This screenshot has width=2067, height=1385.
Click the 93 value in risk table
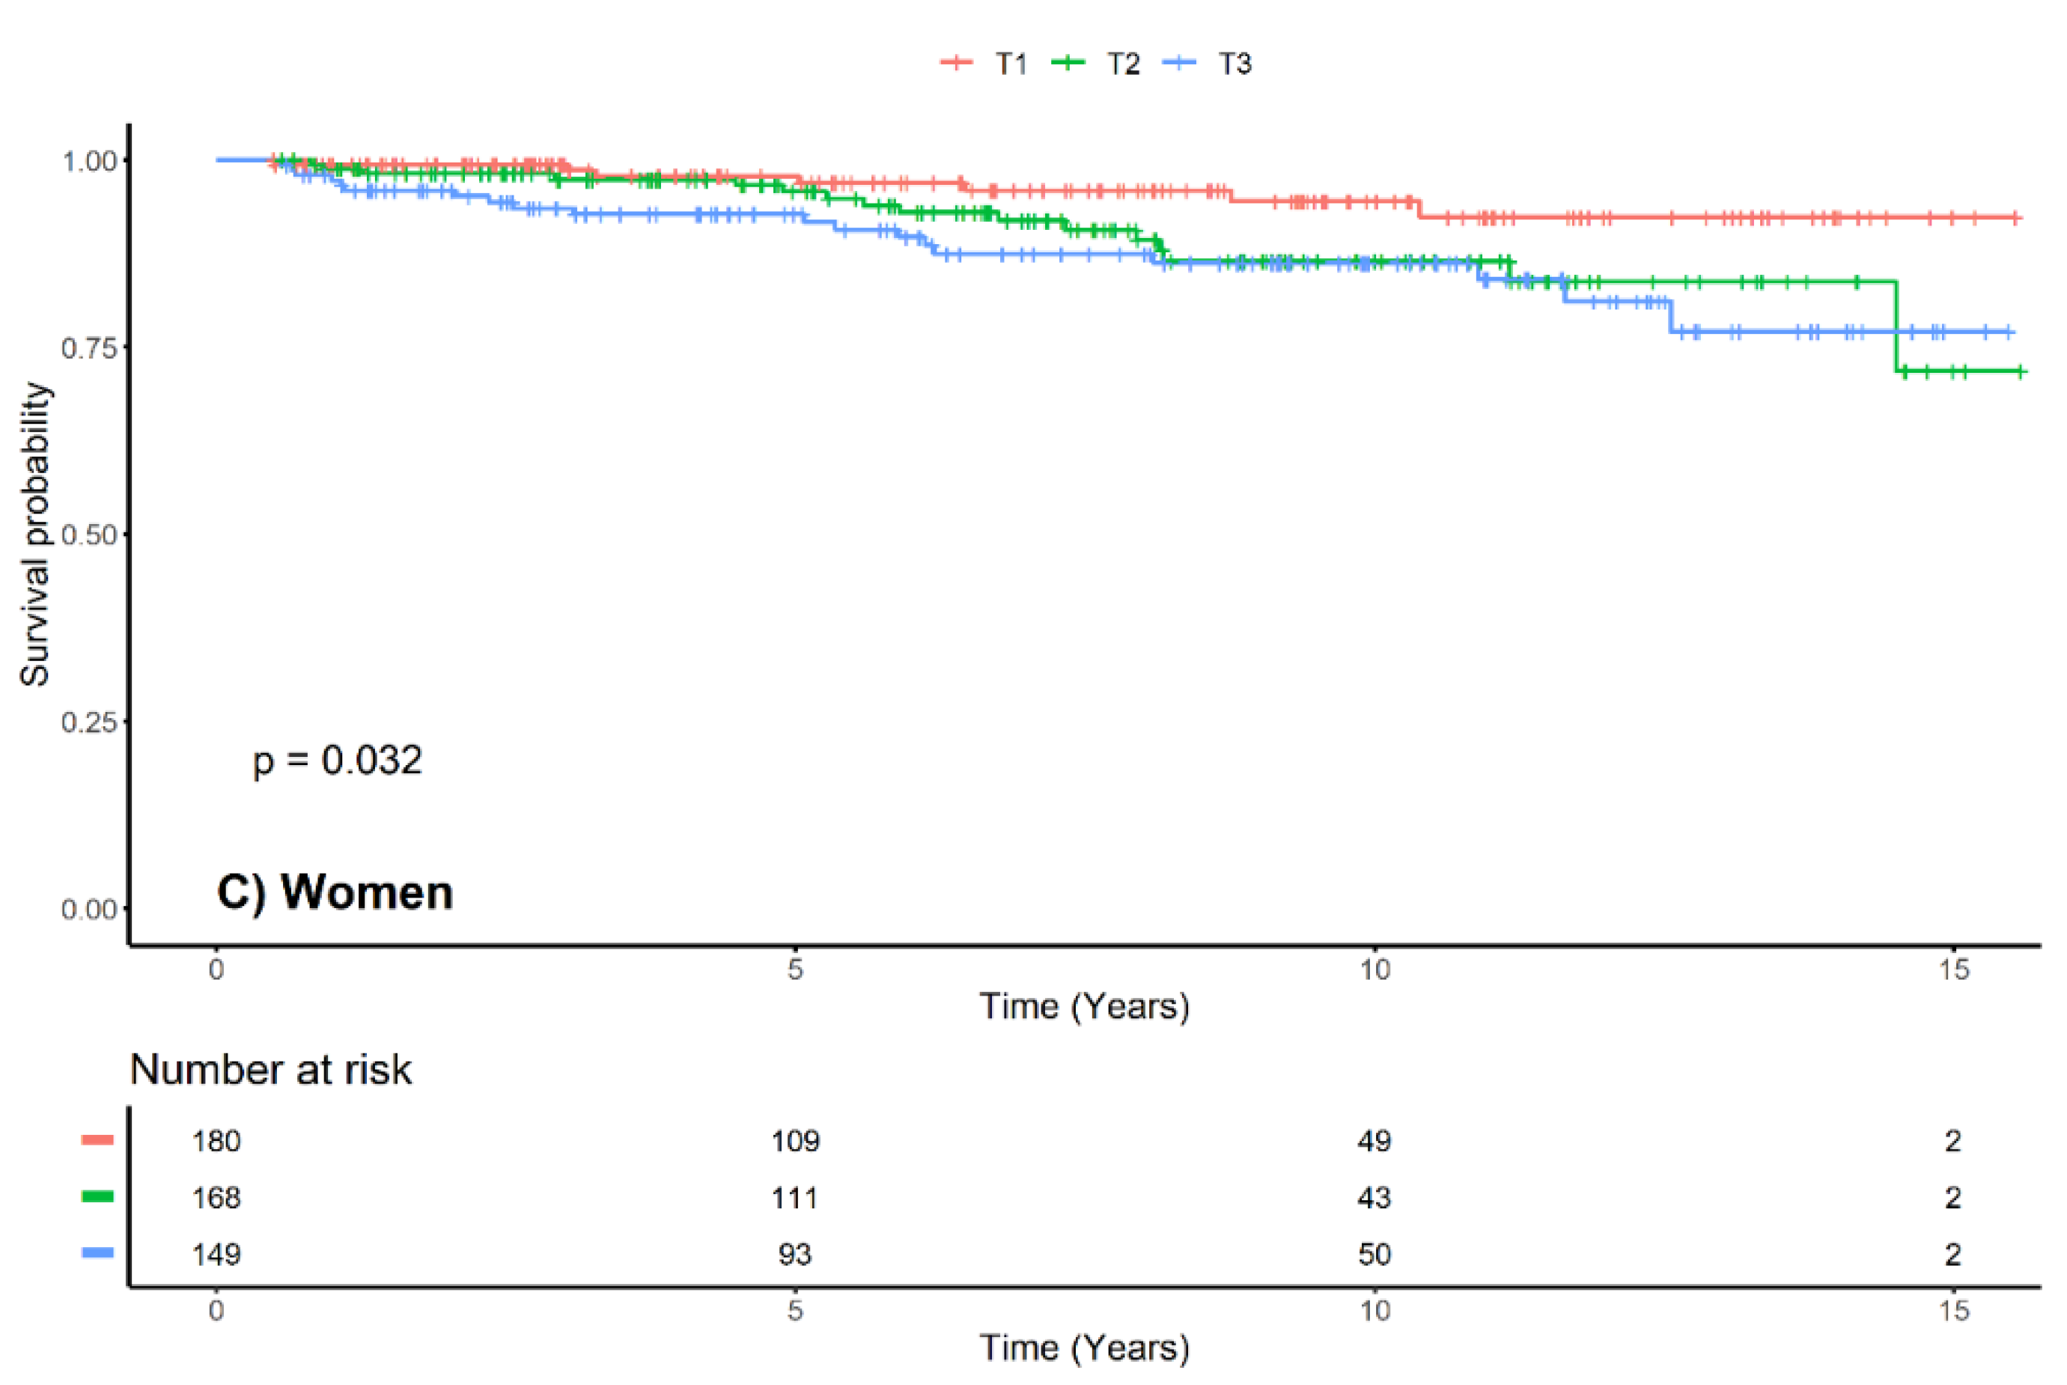tap(795, 1254)
